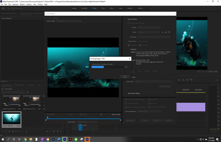This screenshot has height=142, width=221.
Task: Click the export preview playhead marker
Action: (x=47, y=117)
